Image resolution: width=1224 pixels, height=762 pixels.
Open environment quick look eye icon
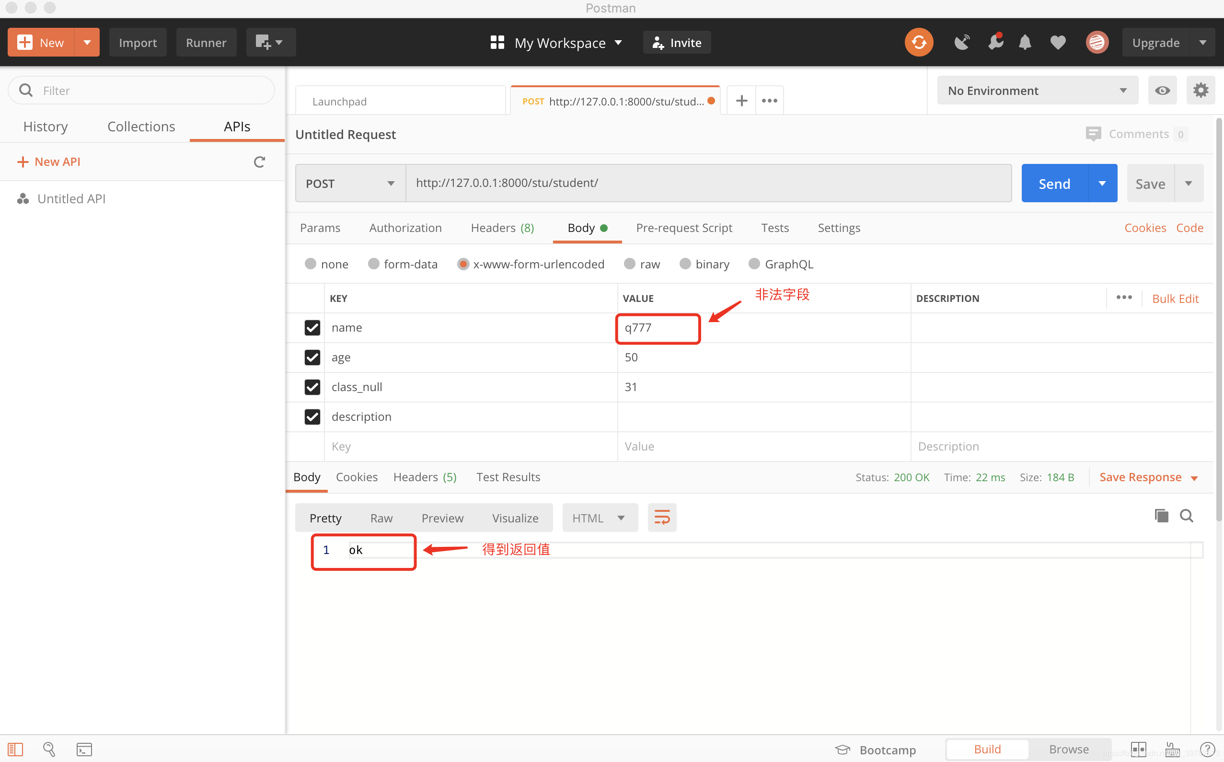[1162, 91]
